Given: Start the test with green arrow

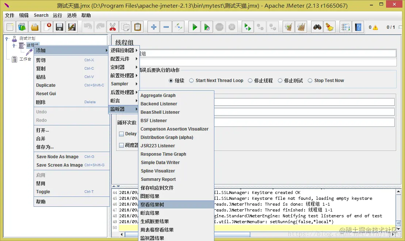Looking at the screenshot, I should click(195, 27).
